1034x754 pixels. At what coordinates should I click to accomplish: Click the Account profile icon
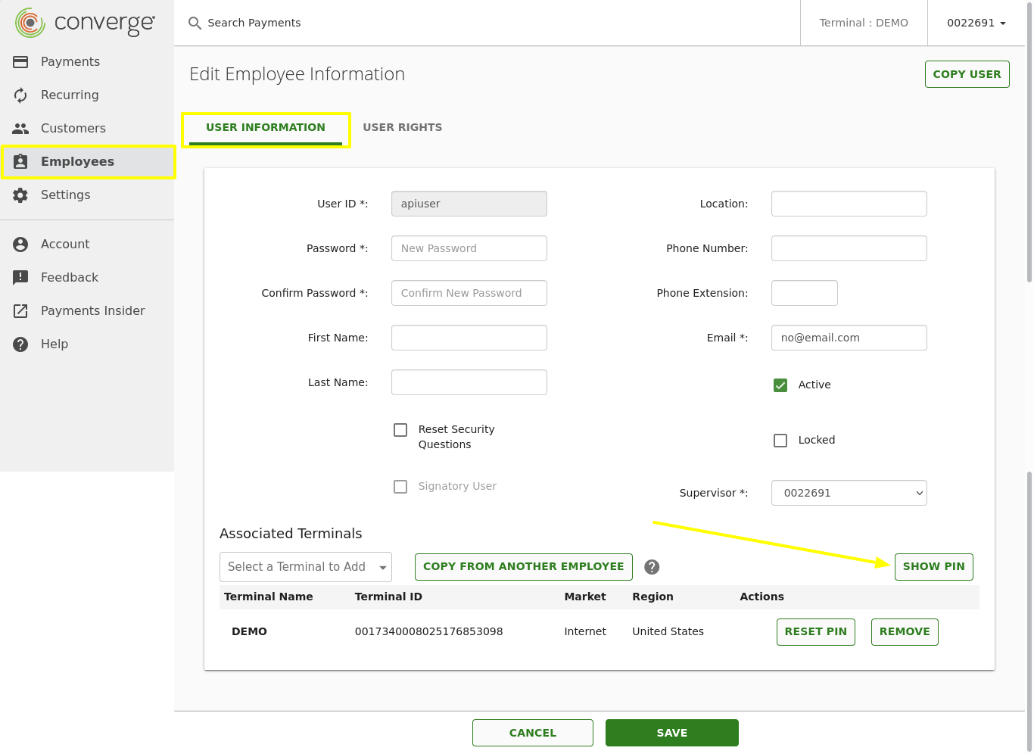20,245
